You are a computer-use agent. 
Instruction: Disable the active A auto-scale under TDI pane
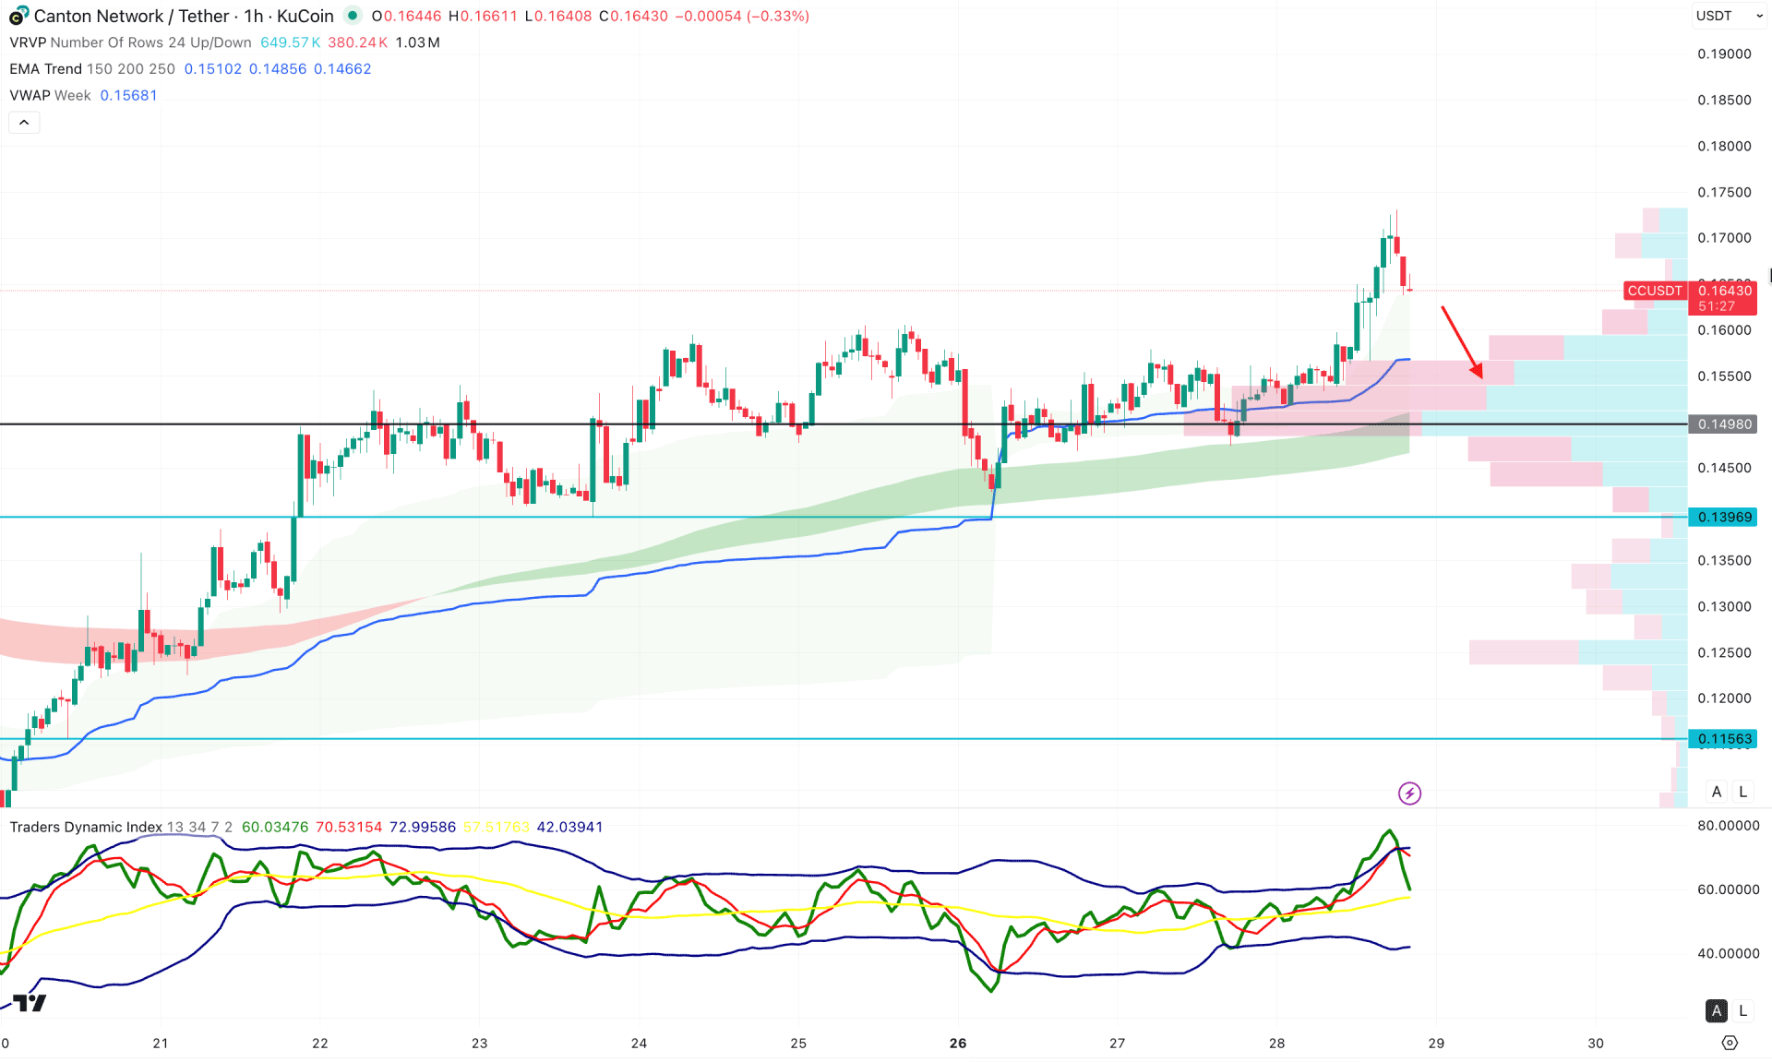(1717, 1011)
